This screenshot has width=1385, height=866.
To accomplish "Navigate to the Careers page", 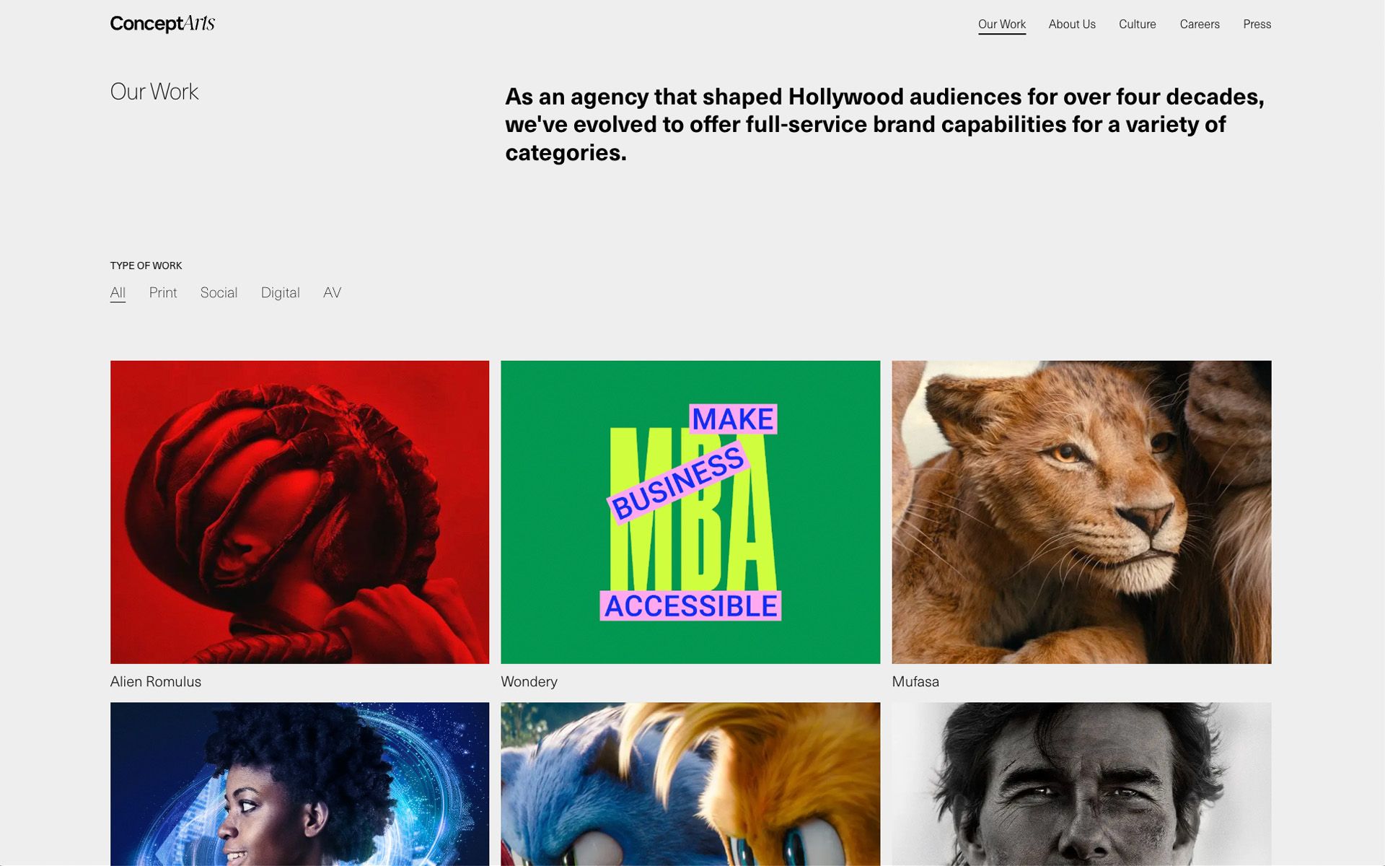I will tap(1199, 25).
